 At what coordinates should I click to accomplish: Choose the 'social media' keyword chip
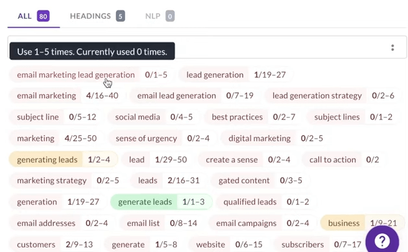(x=154, y=117)
